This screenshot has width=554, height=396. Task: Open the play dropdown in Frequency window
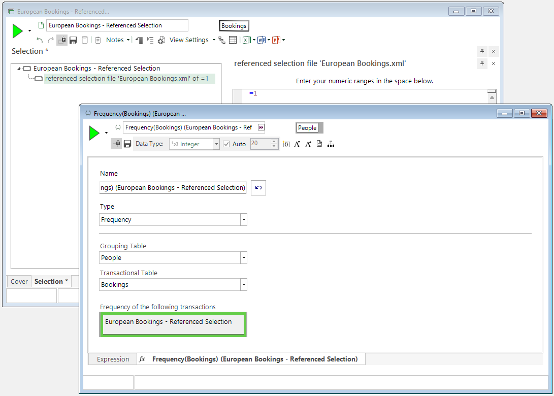106,133
